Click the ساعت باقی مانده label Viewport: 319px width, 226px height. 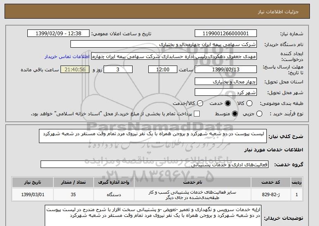pos(40,70)
